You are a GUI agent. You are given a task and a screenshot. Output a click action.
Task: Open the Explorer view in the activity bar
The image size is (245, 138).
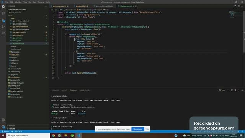click(x=3, y=7)
